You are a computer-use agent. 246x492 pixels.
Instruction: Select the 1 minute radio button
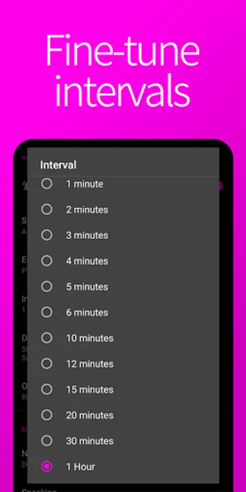point(47,184)
